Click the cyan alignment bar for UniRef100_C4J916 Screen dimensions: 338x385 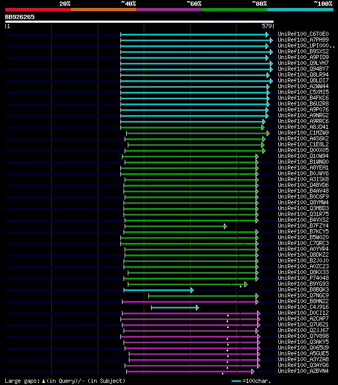point(174,308)
